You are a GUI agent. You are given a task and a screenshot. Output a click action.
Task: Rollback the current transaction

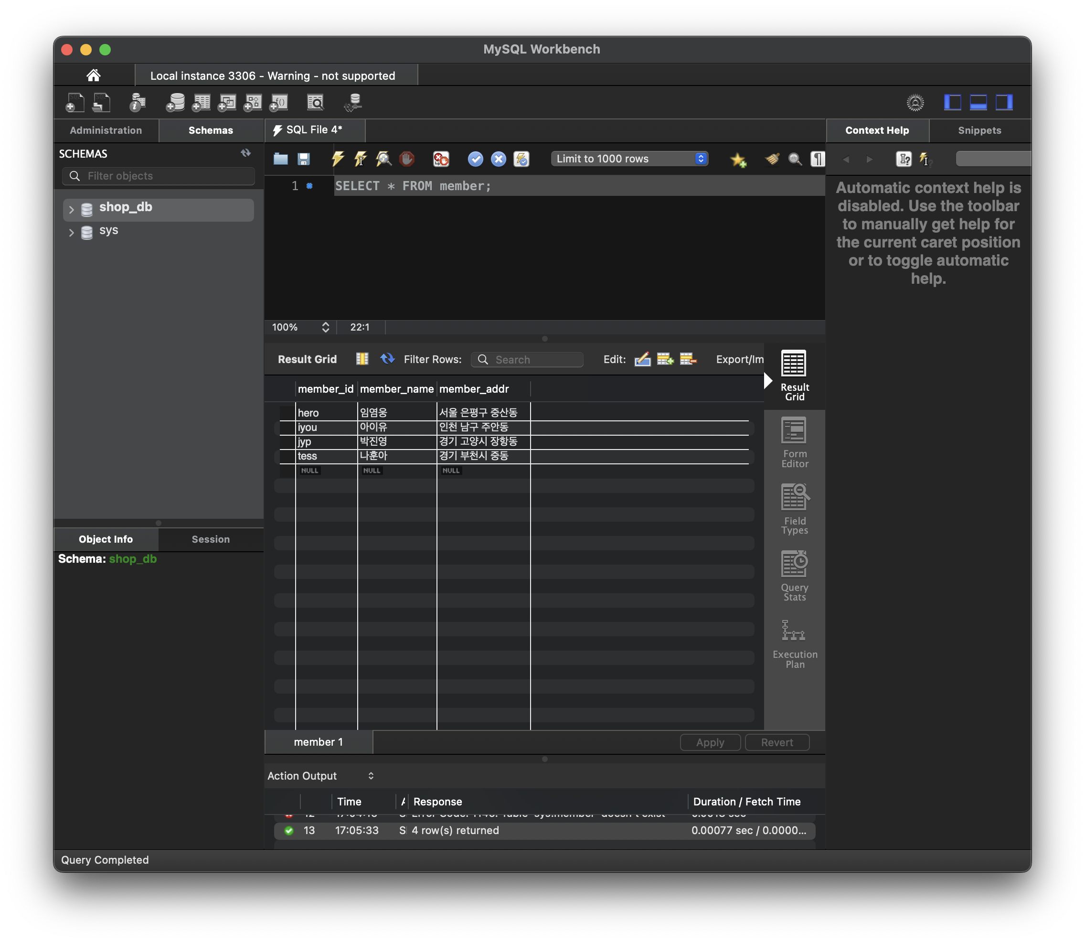(x=499, y=159)
